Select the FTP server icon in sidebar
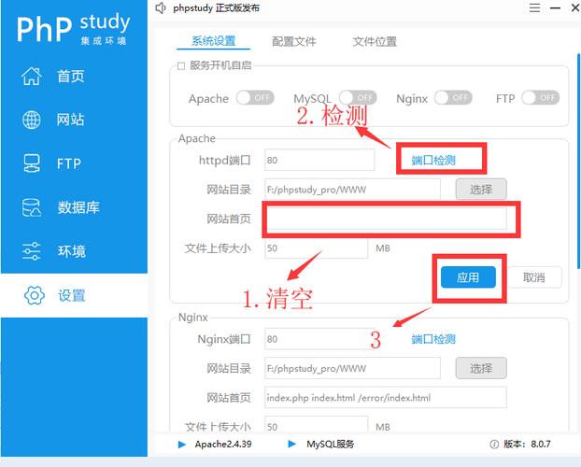This screenshot has width=581, height=467. pos(32,163)
